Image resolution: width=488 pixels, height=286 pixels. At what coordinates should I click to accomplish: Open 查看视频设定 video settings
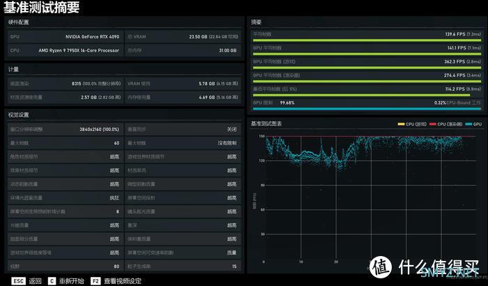pyautogui.click(x=123, y=281)
